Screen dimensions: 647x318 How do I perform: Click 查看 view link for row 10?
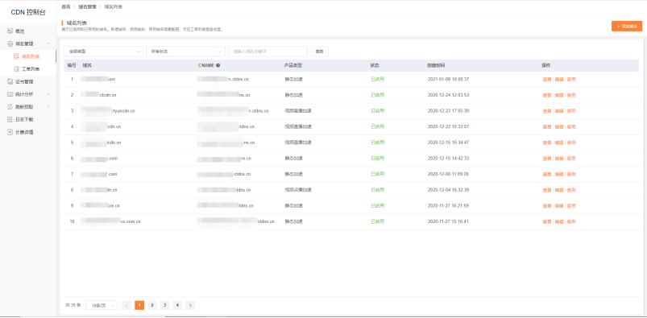pyautogui.click(x=547, y=222)
